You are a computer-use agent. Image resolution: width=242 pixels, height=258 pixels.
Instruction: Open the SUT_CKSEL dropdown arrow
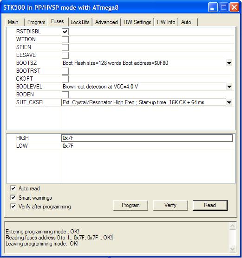[229, 102]
